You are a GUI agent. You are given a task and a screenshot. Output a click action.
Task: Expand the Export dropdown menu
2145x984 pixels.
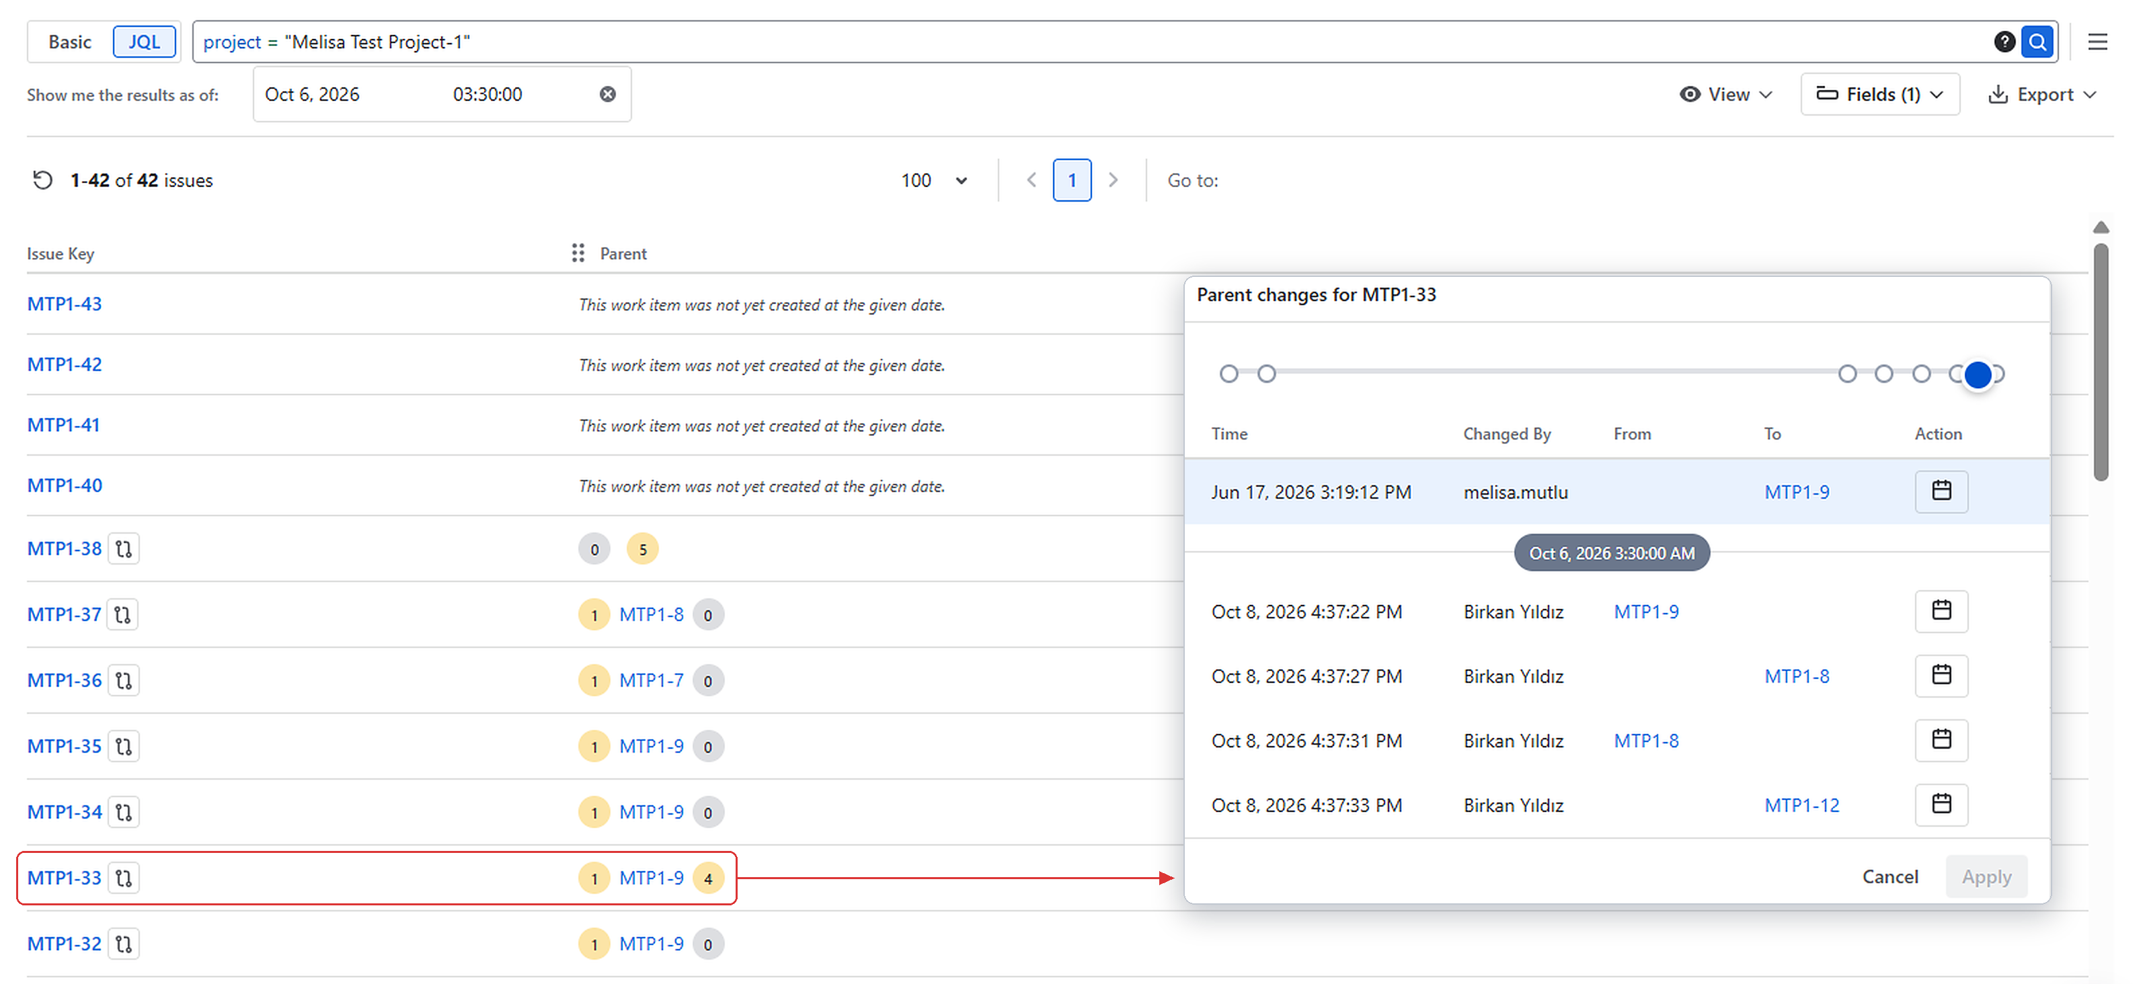click(x=2043, y=94)
